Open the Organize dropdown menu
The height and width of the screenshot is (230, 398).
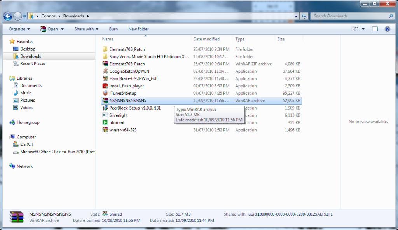point(19,29)
